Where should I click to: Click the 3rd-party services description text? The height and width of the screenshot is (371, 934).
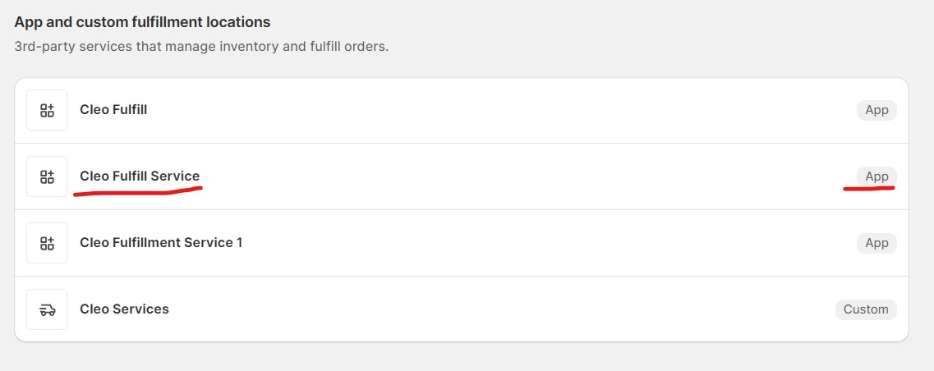(201, 47)
